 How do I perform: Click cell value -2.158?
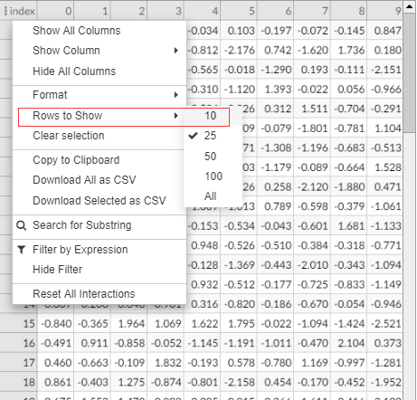[240, 382]
